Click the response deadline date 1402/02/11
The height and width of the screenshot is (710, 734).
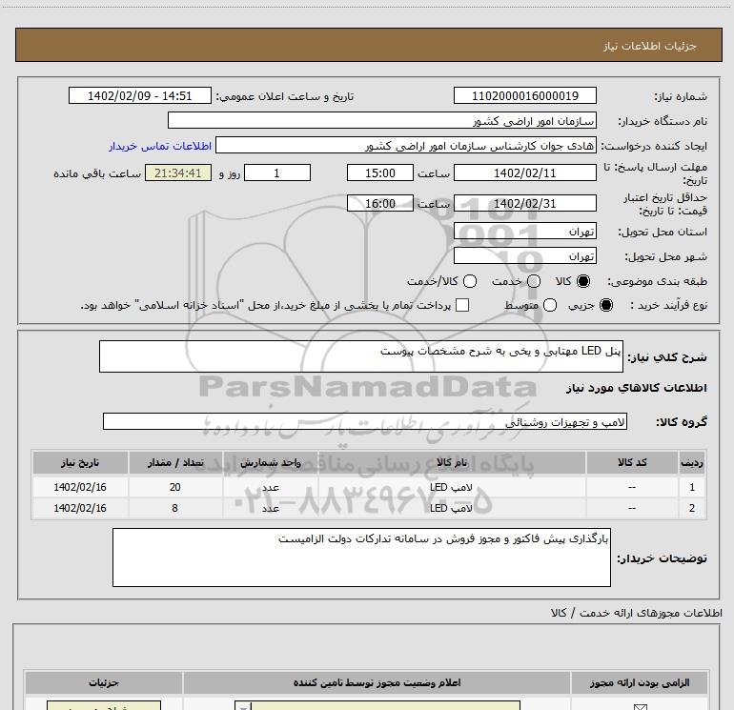click(524, 172)
